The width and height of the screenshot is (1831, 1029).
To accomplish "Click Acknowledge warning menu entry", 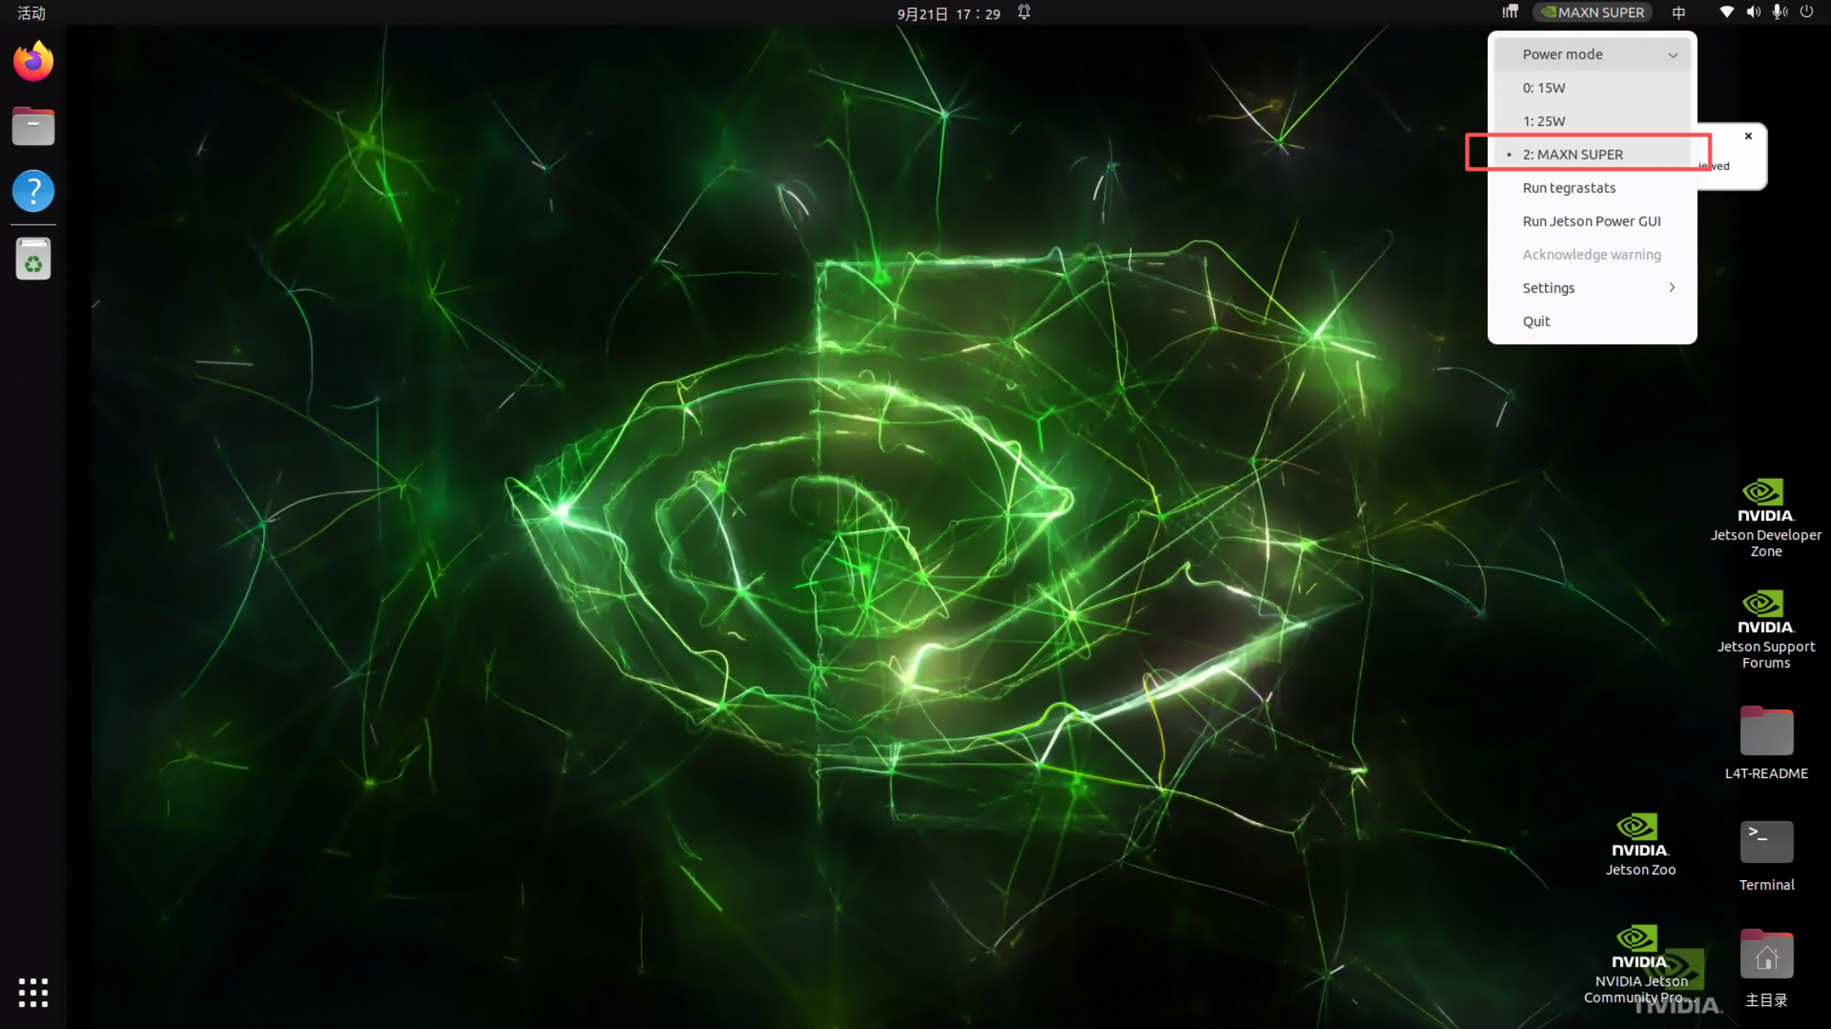I will 1592,255.
